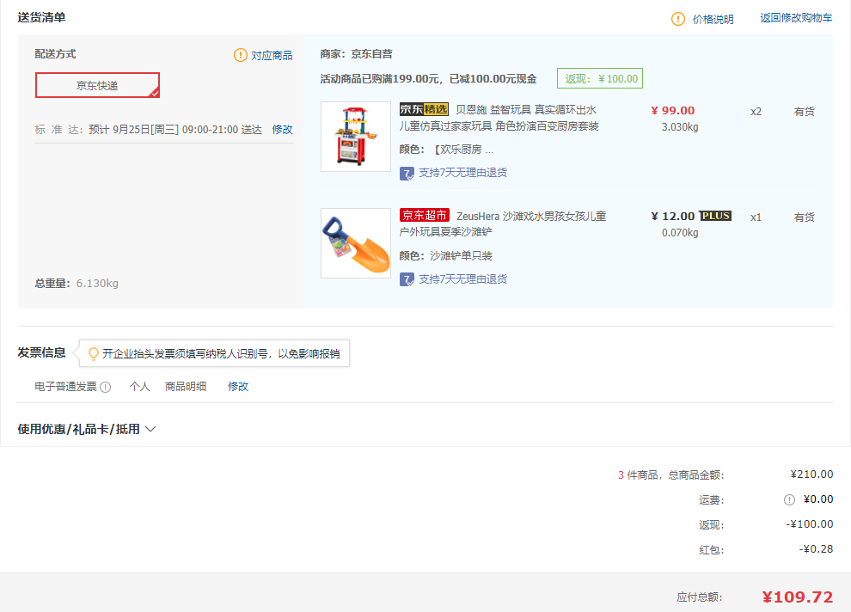Open the sand shovel product thumbnail

tap(356, 243)
